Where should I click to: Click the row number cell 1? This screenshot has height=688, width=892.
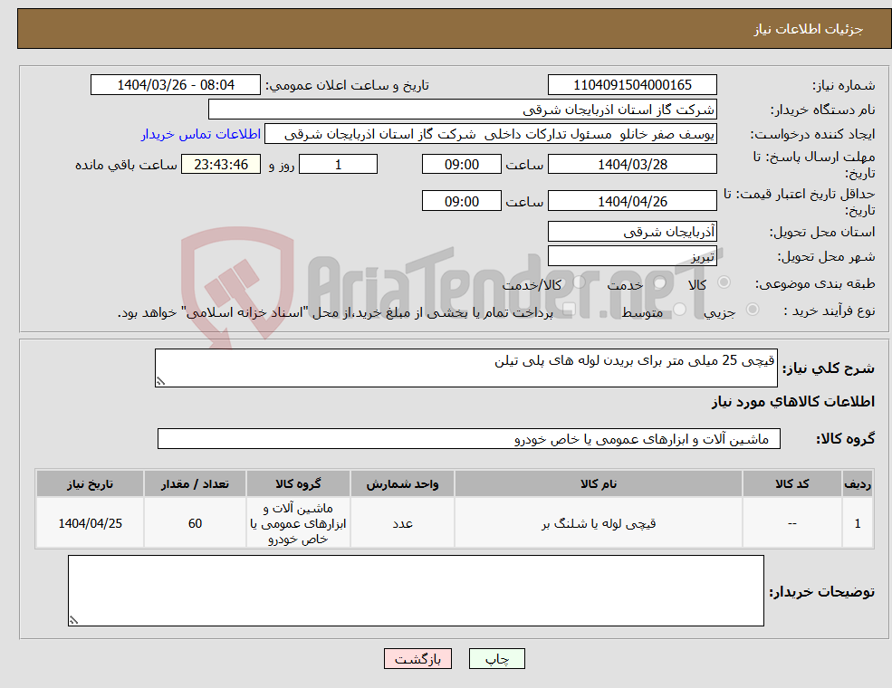coord(858,523)
